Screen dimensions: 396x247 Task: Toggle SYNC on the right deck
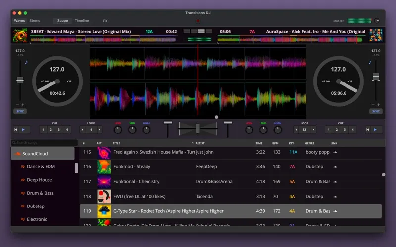click(376, 111)
